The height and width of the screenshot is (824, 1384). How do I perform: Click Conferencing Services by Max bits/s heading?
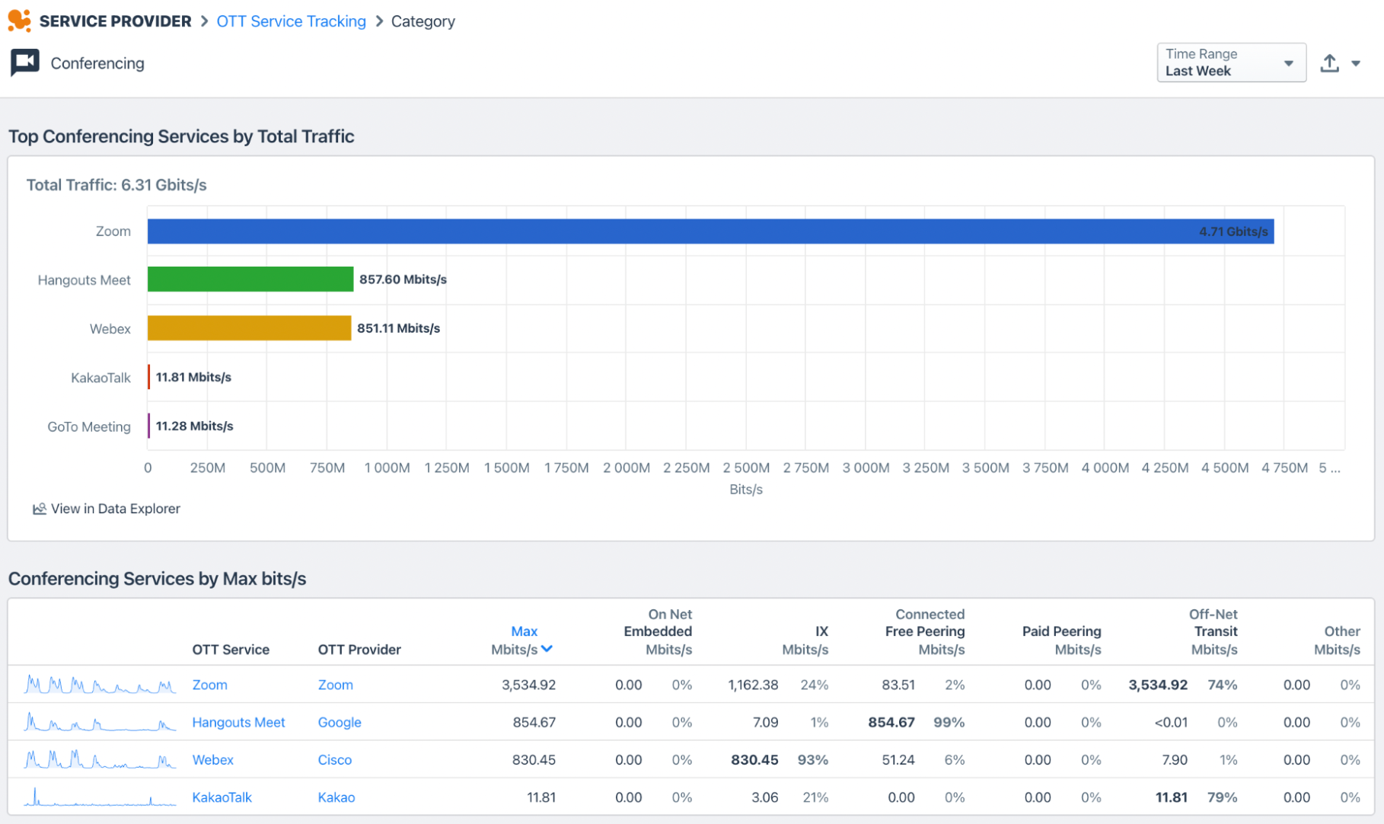pyautogui.click(x=158, y=579)
